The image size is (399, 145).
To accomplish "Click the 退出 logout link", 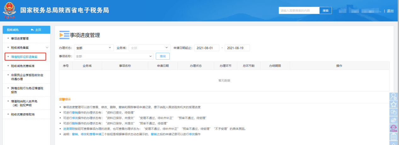I will [390, 11].
